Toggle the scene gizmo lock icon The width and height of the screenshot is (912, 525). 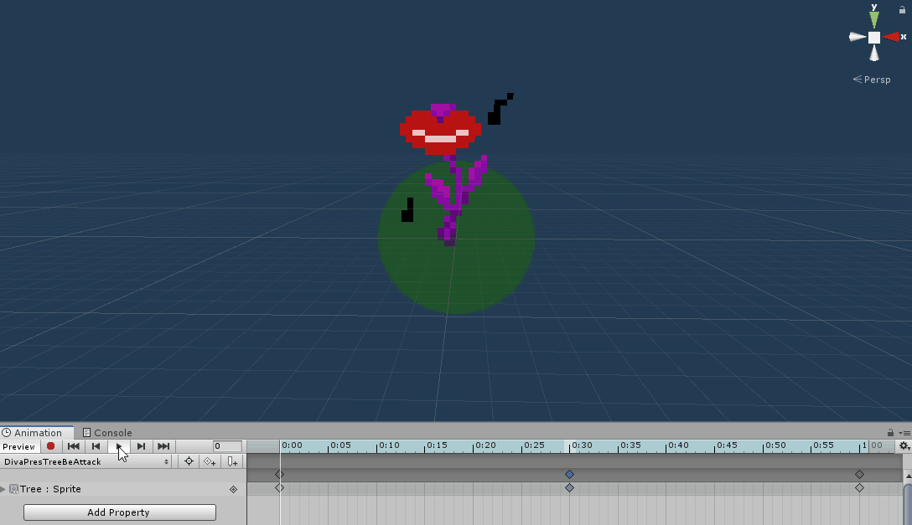point(902,9)
